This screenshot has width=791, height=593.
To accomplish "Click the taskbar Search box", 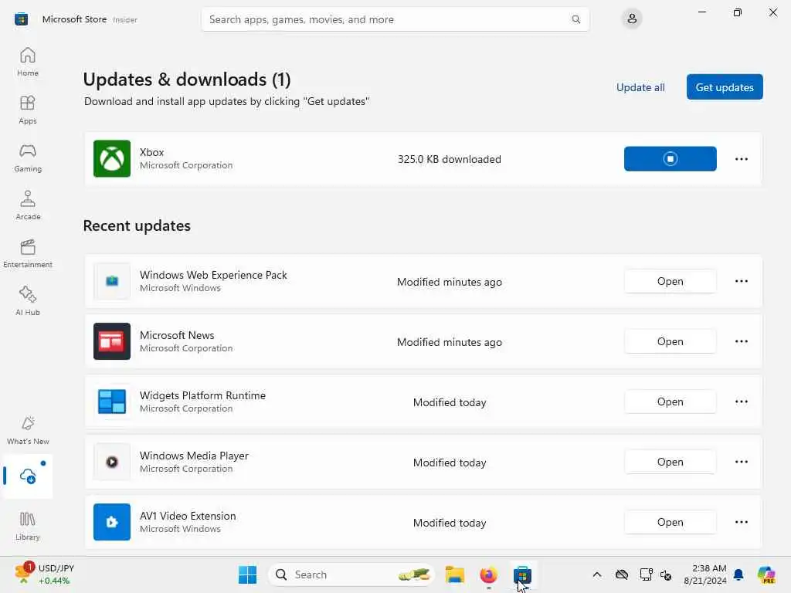I will (351, 574).
